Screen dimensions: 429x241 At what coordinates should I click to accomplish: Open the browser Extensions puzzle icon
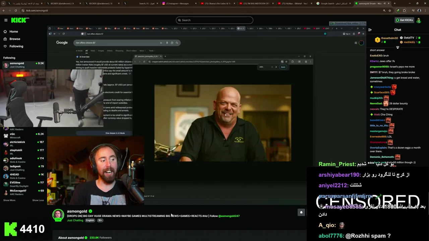404,10
